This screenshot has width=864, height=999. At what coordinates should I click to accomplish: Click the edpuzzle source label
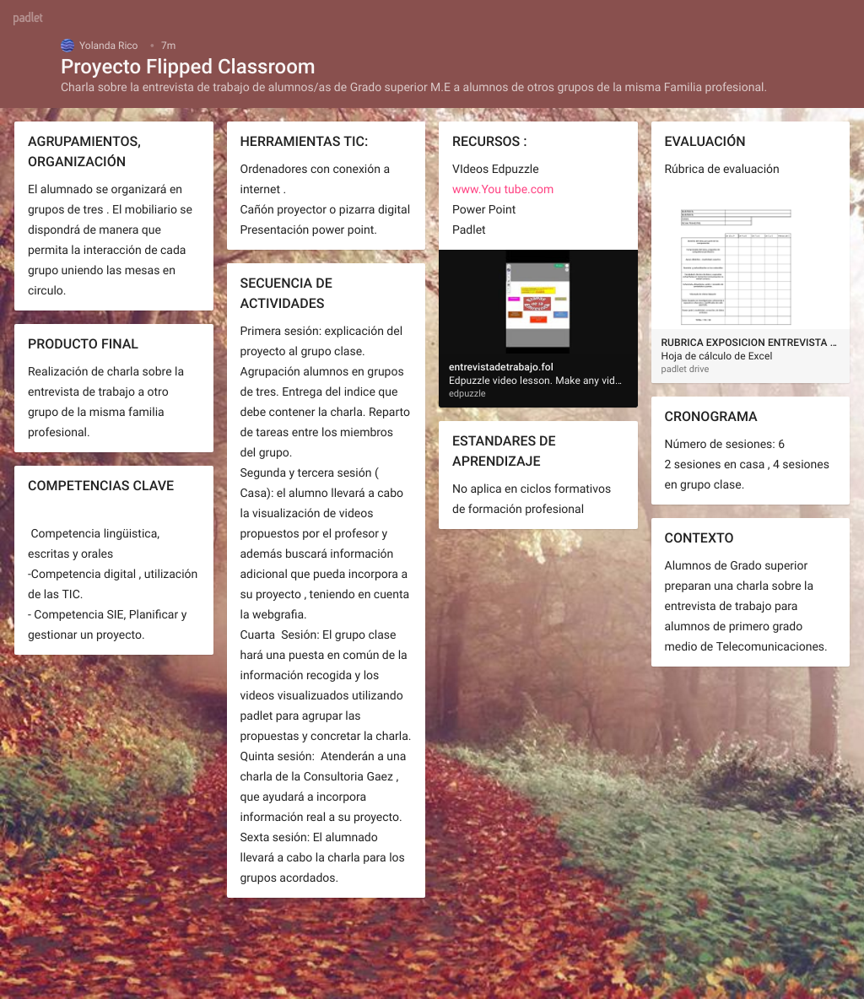click(467, 392)
